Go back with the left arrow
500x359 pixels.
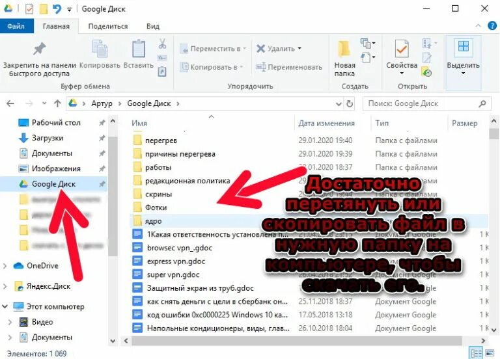[10, 103]
